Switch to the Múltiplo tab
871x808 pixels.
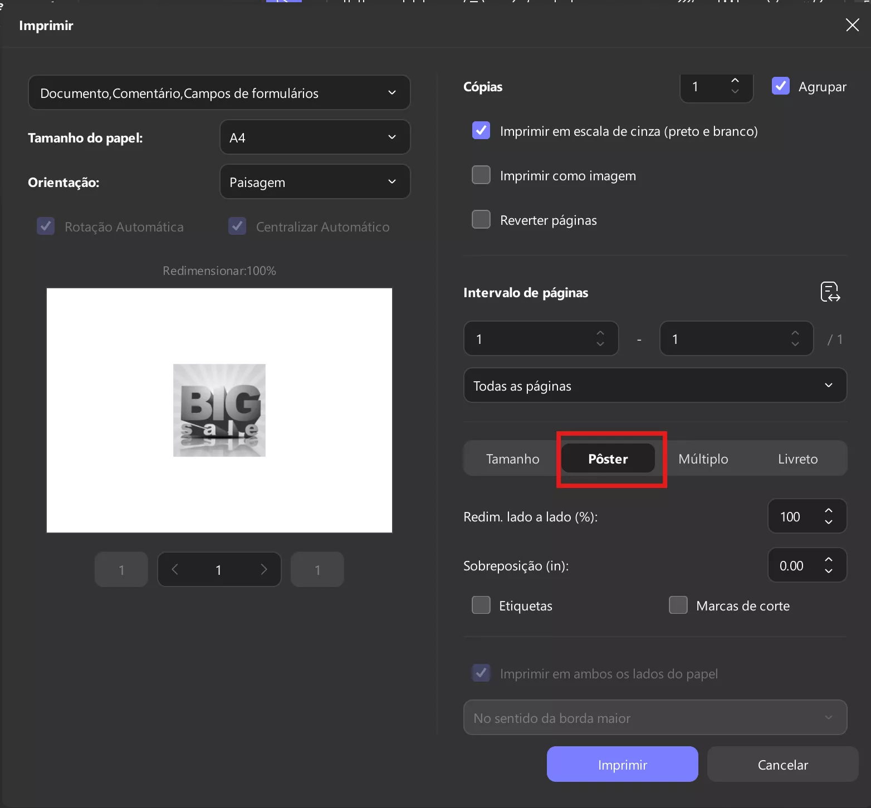pos(703,459)
